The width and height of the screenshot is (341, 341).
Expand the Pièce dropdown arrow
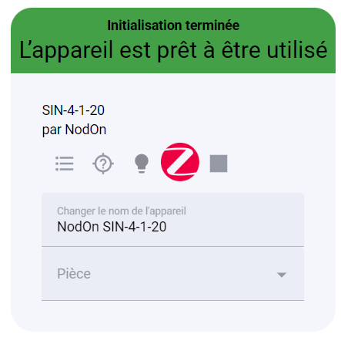pos(282,275)
